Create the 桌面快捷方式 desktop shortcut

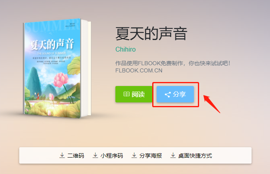coord(191,156)
